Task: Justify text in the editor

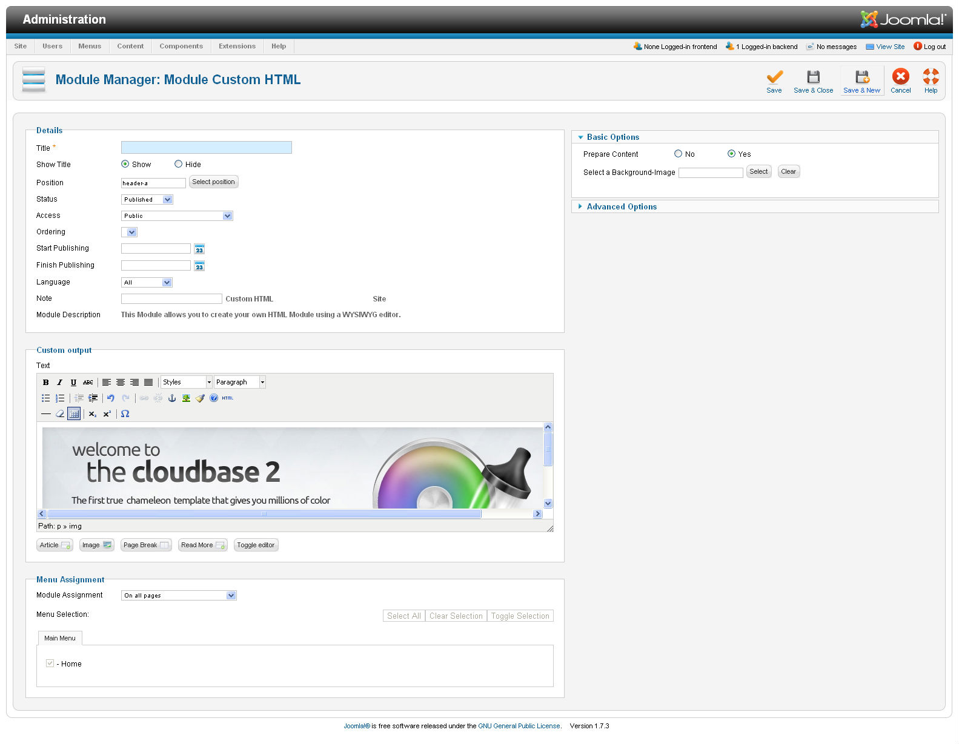Action: [148, 383]
